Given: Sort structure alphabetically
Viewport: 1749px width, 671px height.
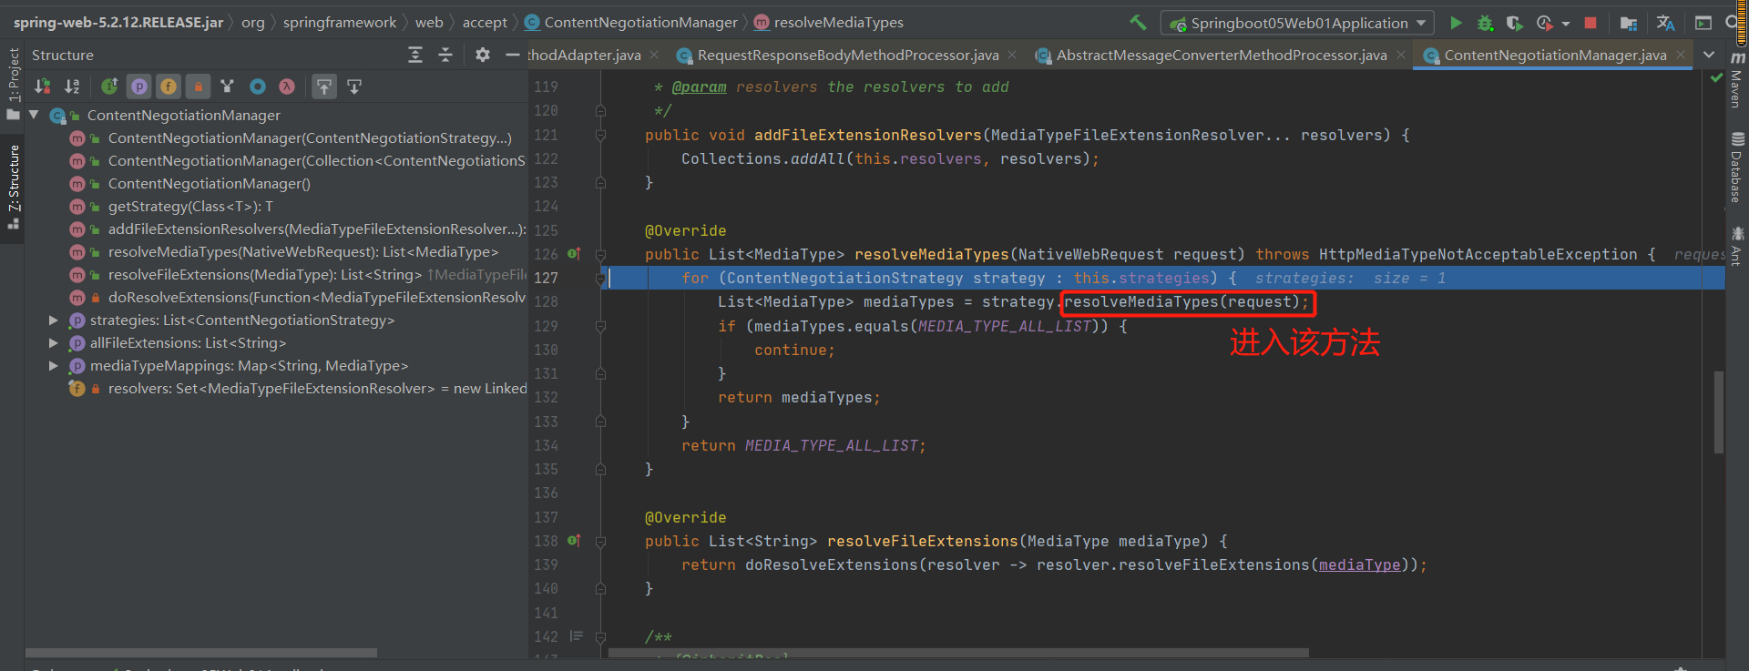Looking at the screenshot, I should (x=72, y=86).
